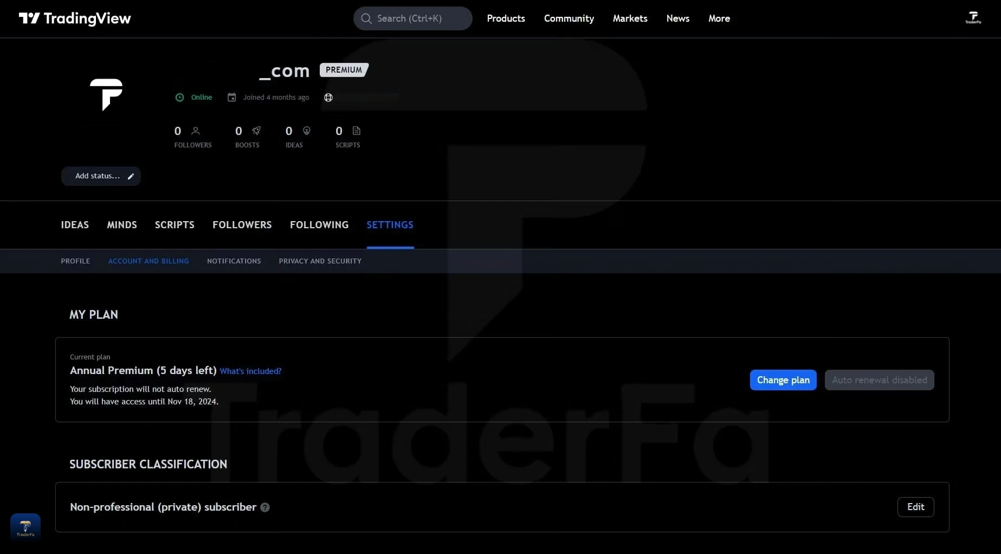
Task: Focus the Search (Ctrl+K) field
Action: (413, 18)
